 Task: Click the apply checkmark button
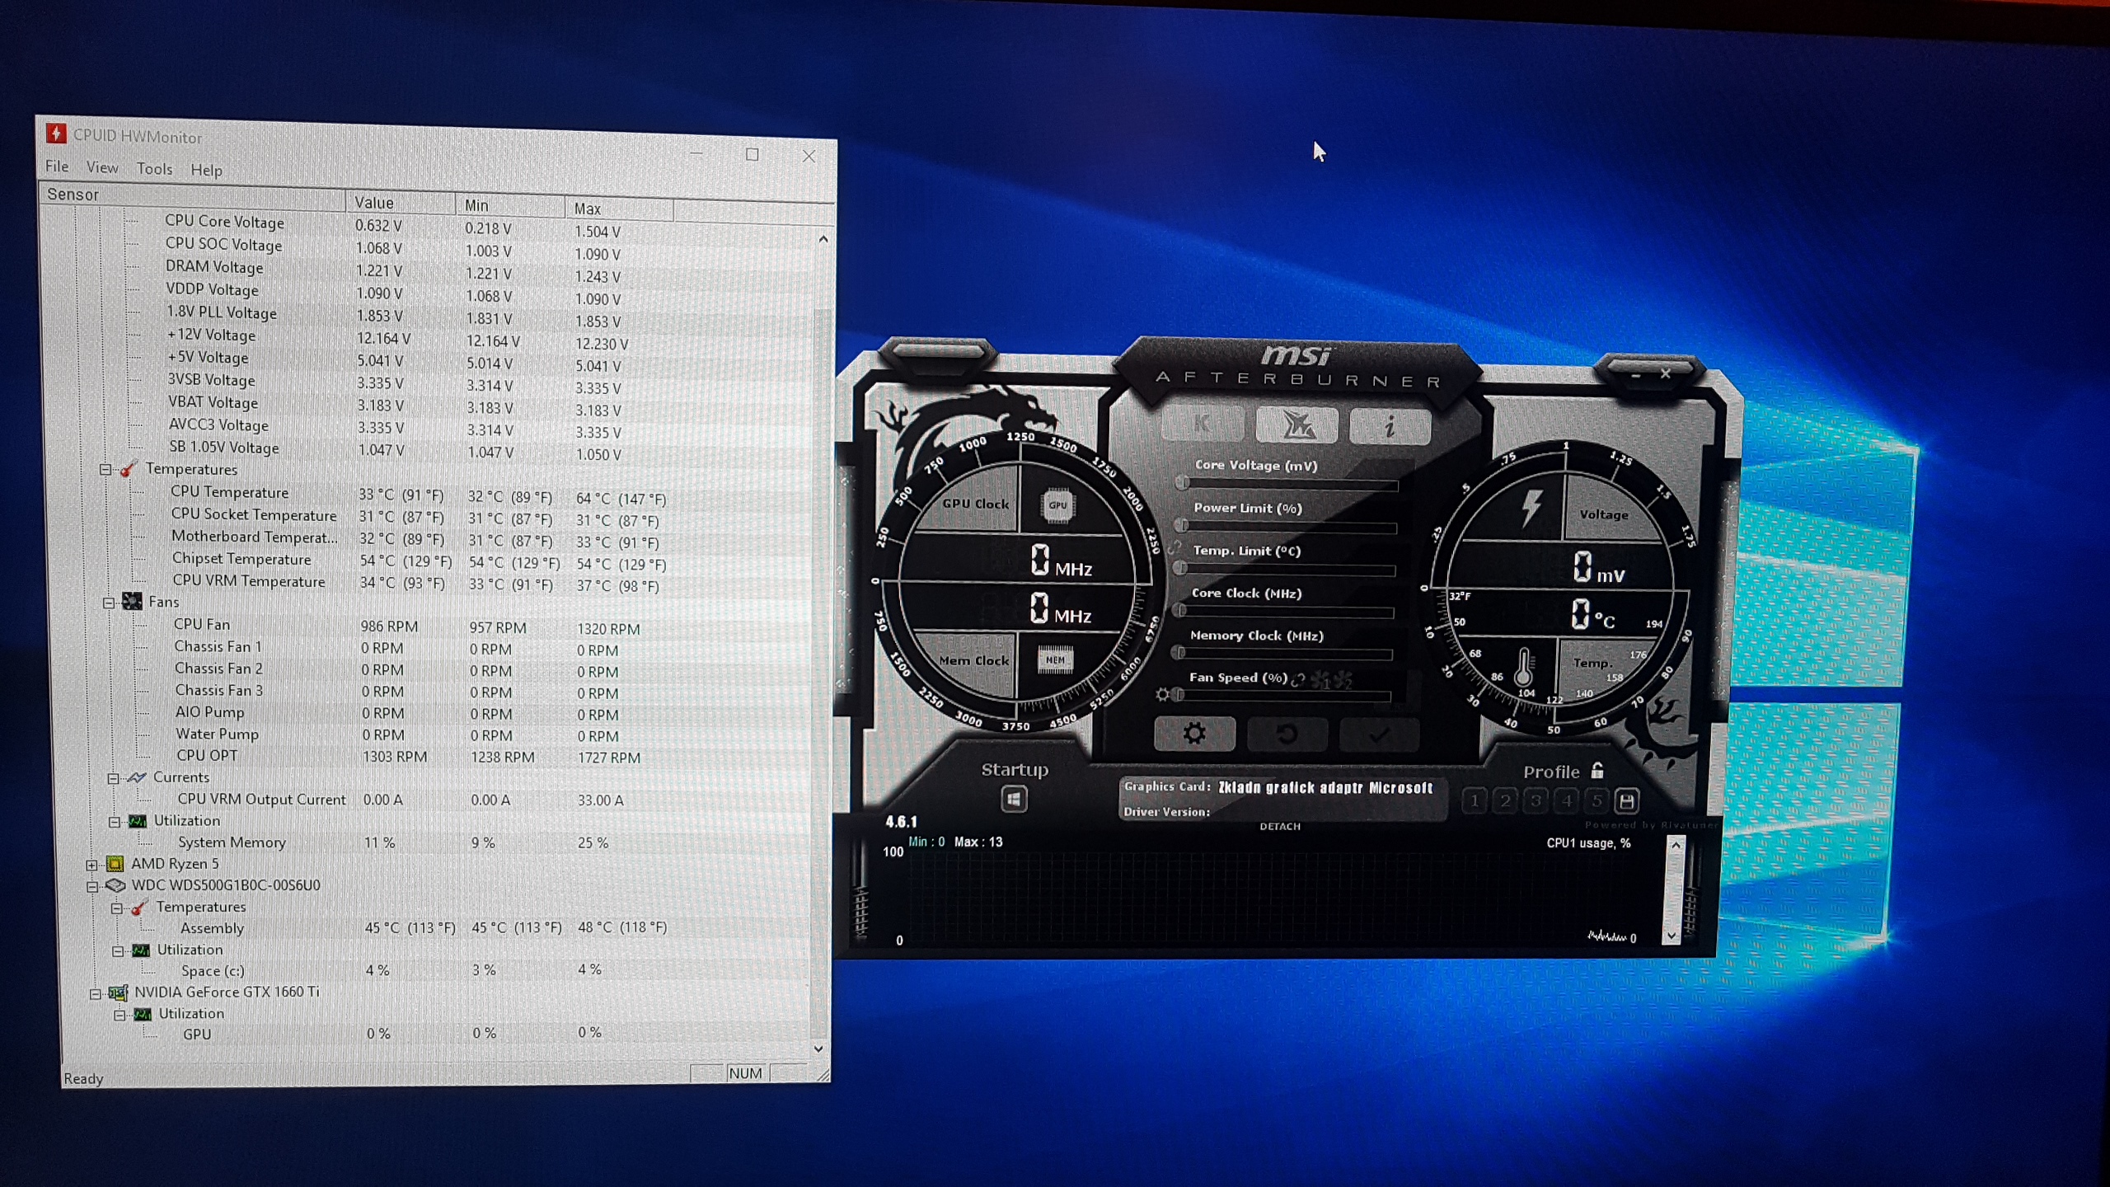(1379, 734)
